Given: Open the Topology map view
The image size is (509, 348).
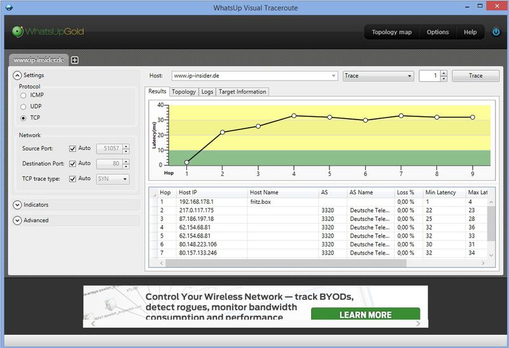Looking at the screenshot, I should tap(391, 32).
